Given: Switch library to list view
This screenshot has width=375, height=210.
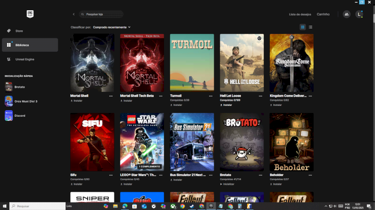Looking at the screenshot, I should point(310,27).
